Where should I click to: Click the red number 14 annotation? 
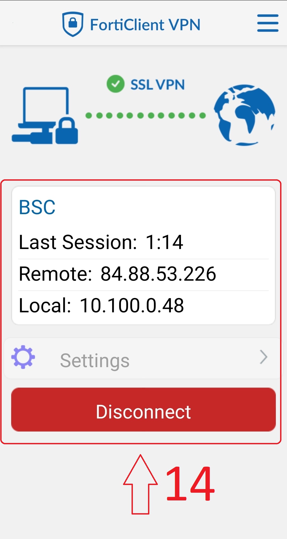tap(190, 484)
